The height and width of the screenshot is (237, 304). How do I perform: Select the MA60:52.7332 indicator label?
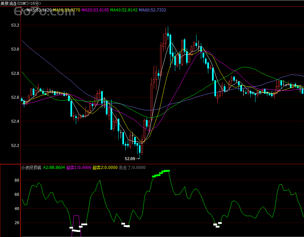point(153,10)
